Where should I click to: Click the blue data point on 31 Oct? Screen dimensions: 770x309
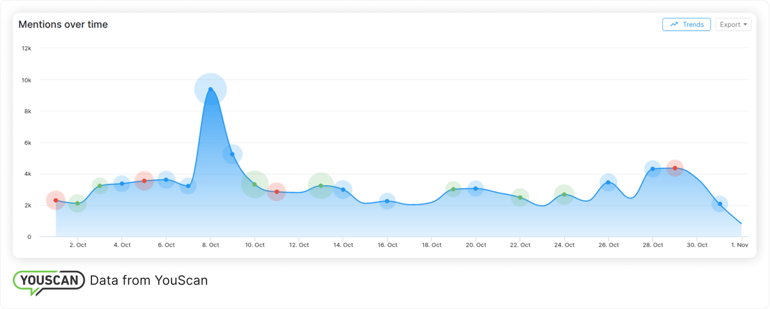point(719,204)
